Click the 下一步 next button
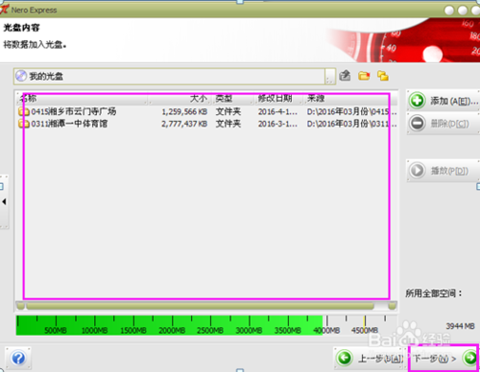Viewport: 480px width, 372px height. 444,358
